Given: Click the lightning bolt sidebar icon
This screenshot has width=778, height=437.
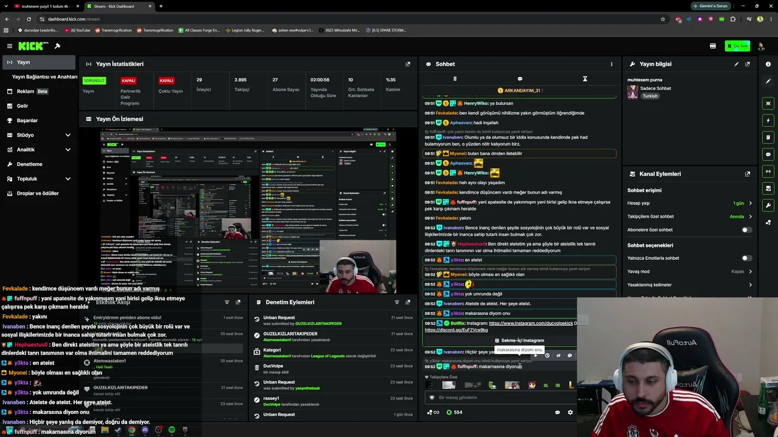Looking at the screenshot, I should click(768, 120).
